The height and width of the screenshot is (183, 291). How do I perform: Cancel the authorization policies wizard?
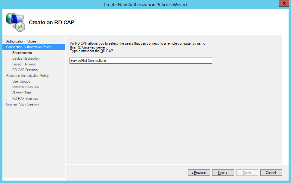click(271, 173)
